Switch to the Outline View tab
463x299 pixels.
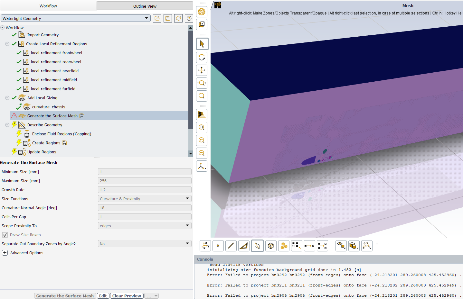(145, 6)
